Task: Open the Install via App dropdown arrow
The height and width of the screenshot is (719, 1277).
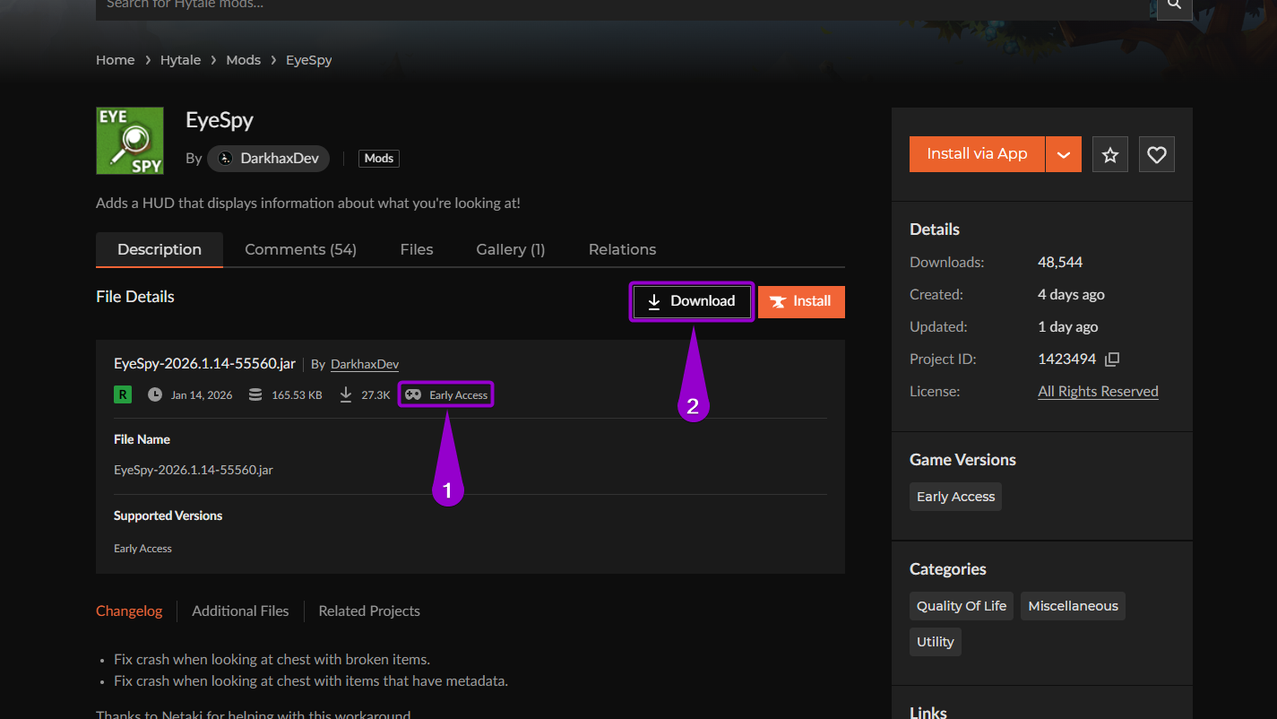Action: coord(1063,153)
